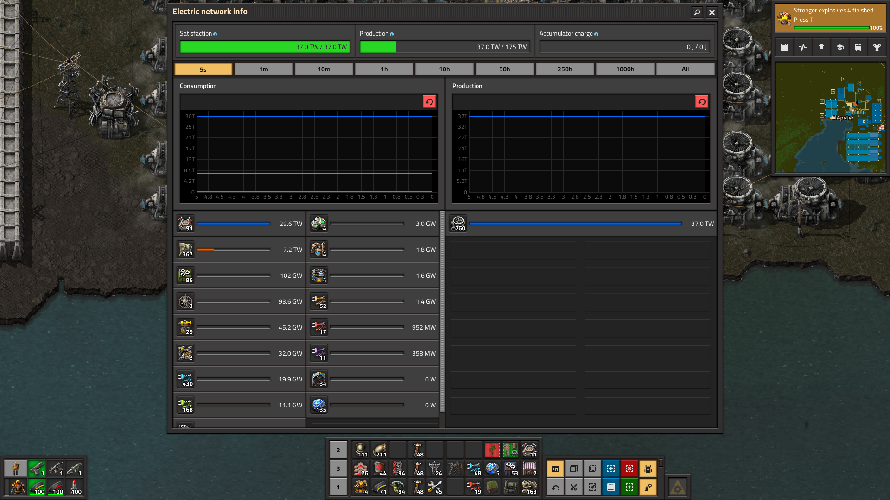The width and height of the screenshot is (890, 500).
Task: Toggle the yellow key-and-robot shortcut button
Action: pyautogui.click(x=648, y=487)
